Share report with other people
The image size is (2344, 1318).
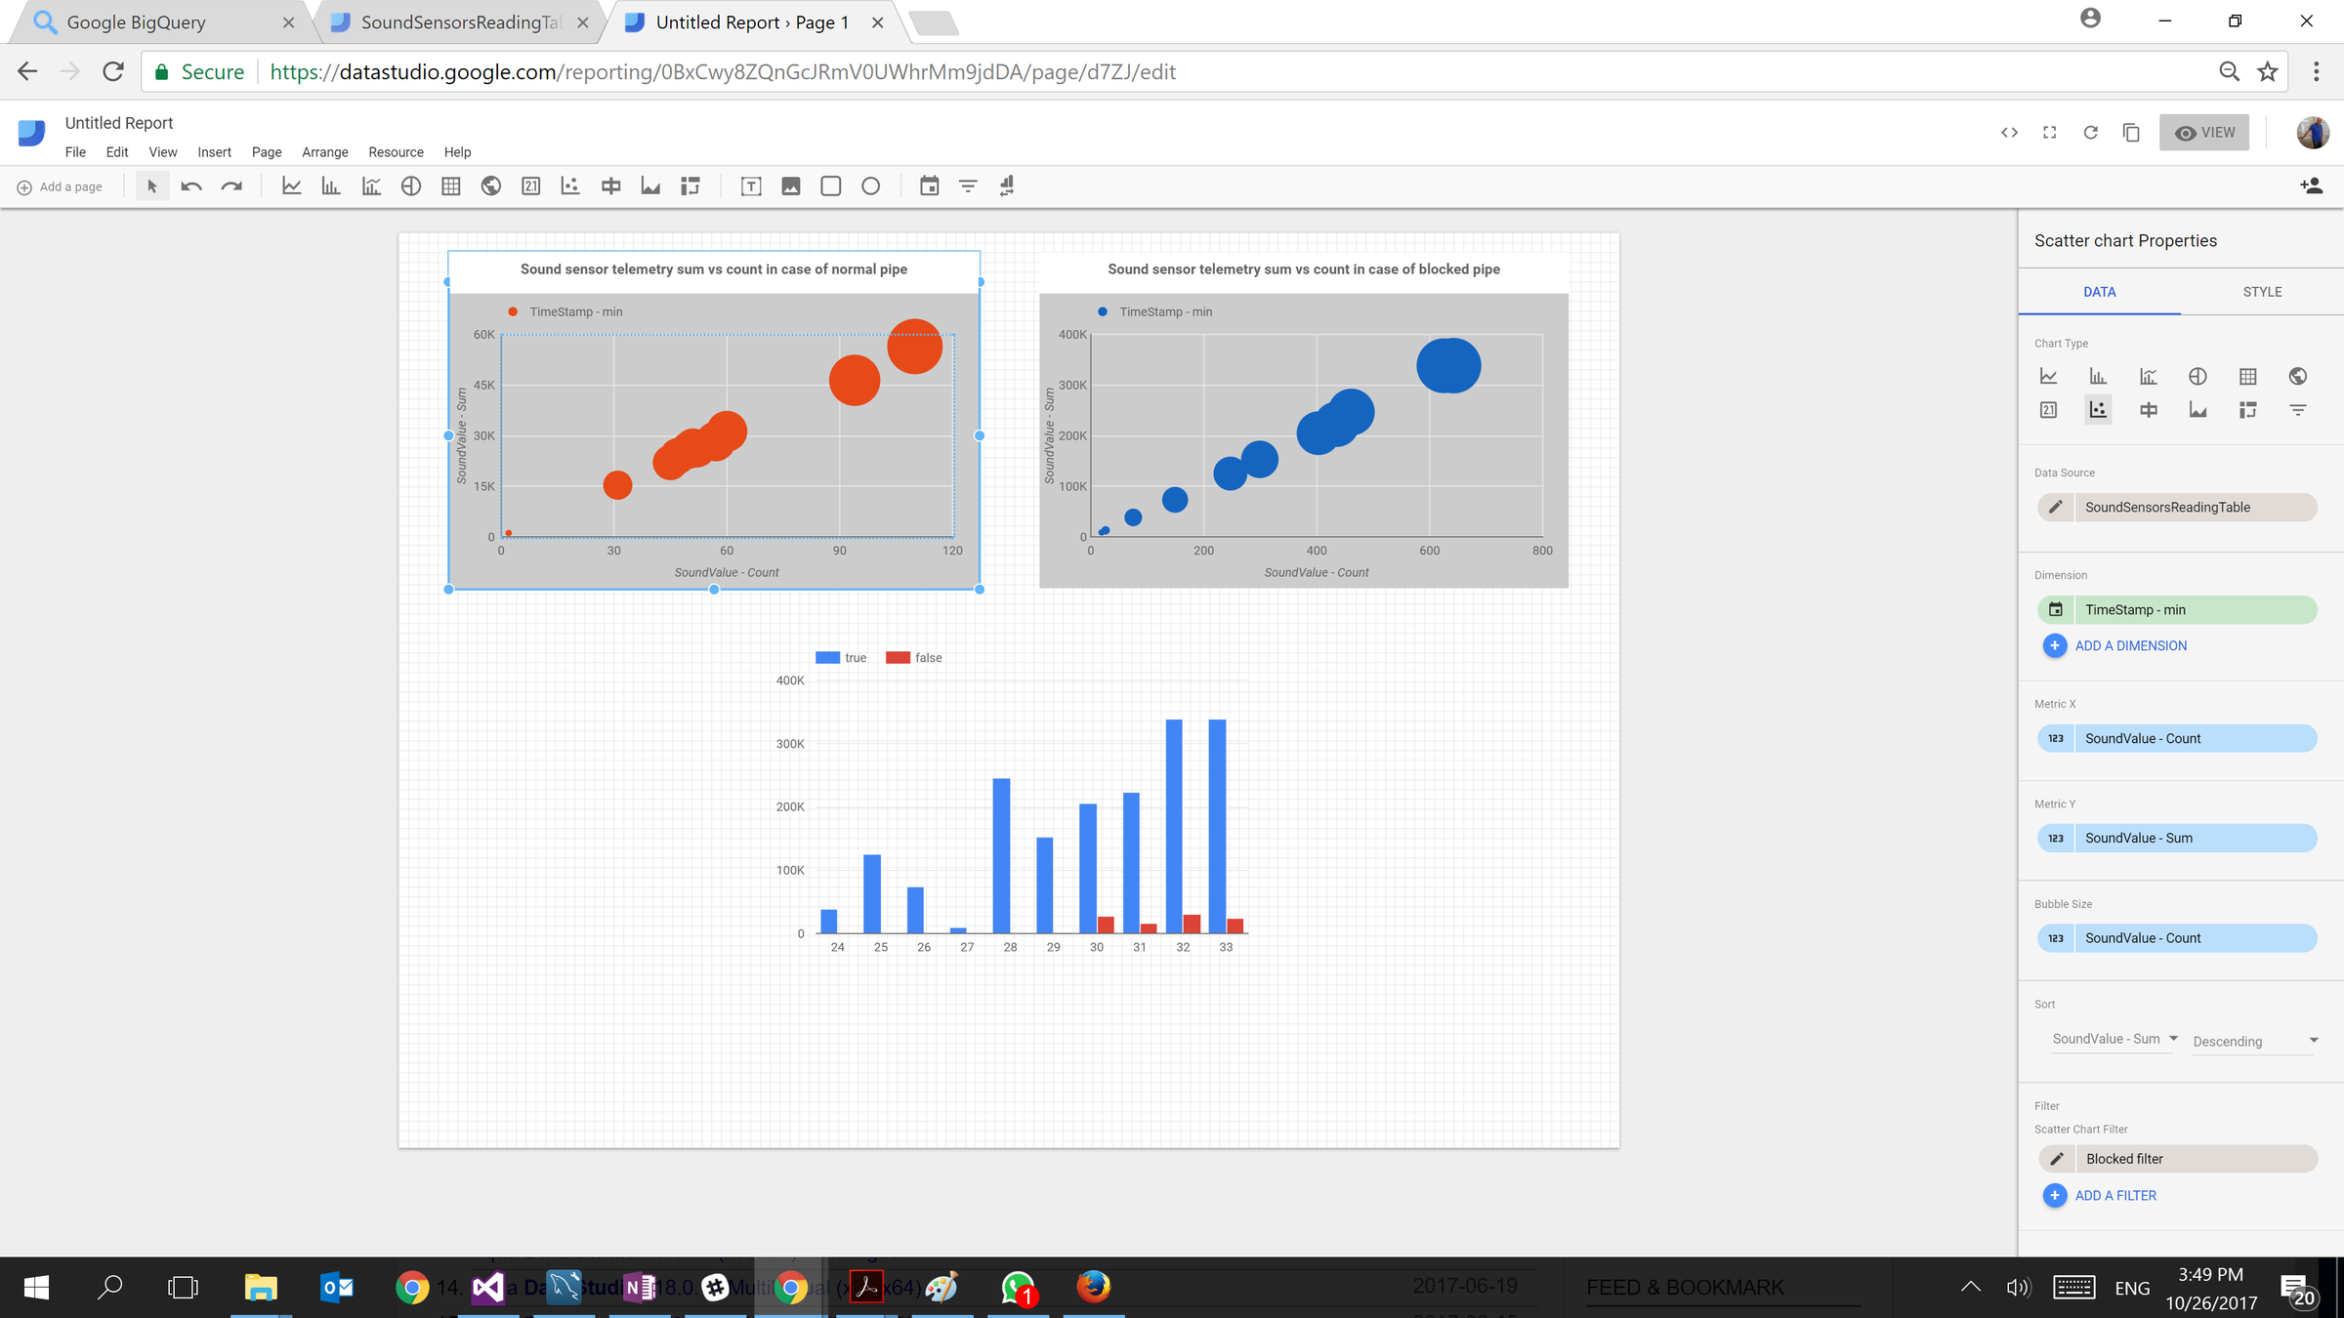coord(2311,185)
